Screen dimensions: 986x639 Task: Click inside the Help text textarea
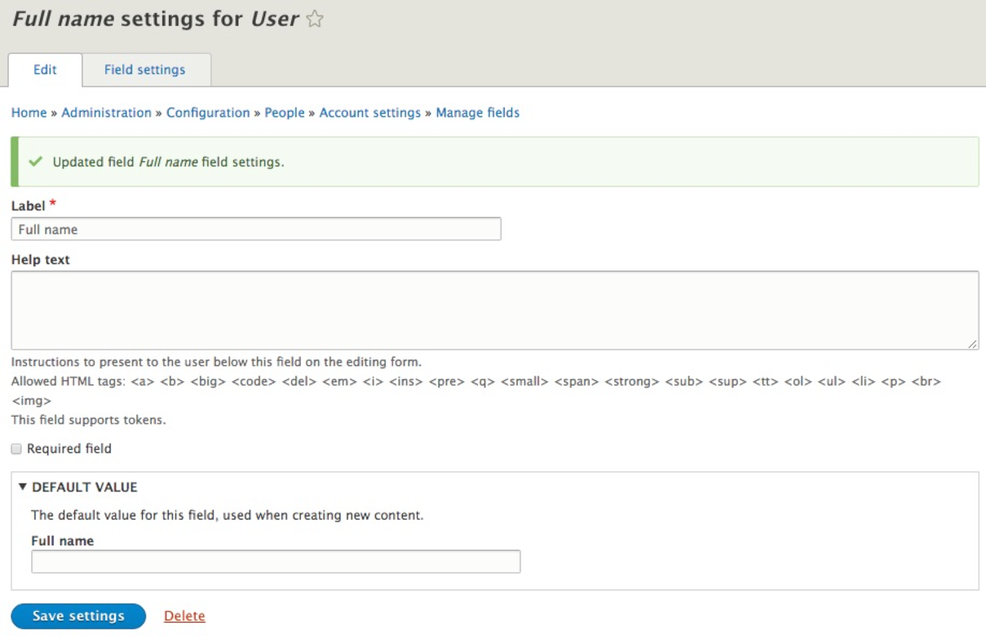coord(494,310)
